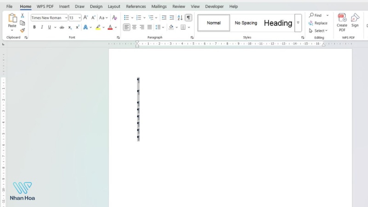Cut selection with the scissors icon
This screenshot has width=368, height=207.
(22, 16)
